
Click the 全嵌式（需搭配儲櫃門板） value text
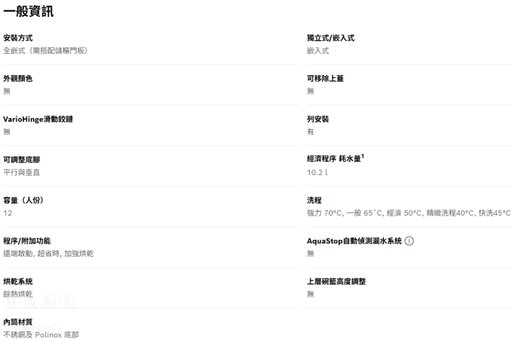(x=45, y=50)
